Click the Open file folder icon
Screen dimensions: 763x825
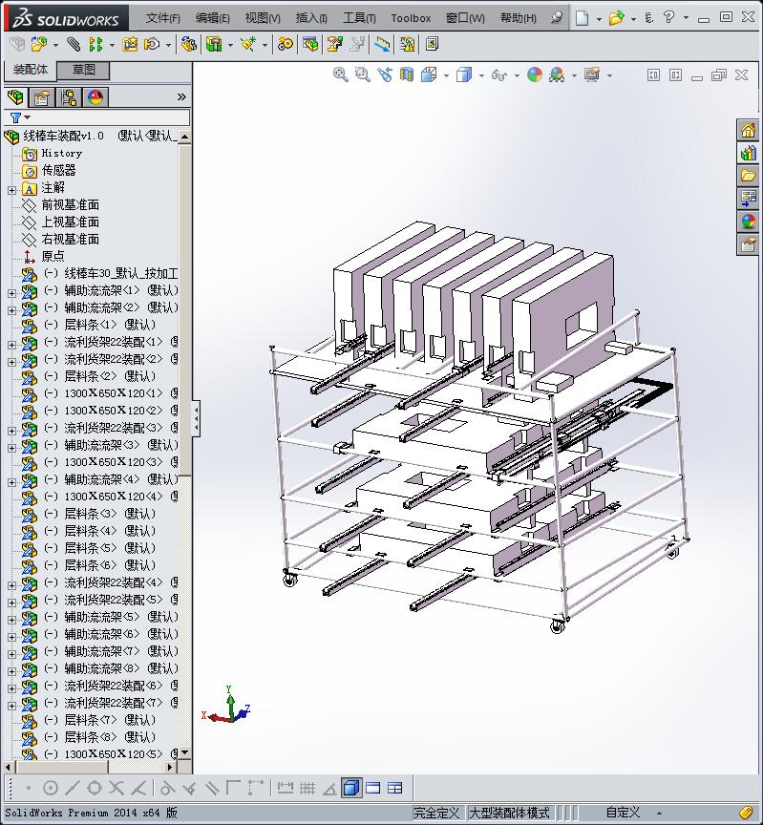pyautogui.click(x=616, y=18)
